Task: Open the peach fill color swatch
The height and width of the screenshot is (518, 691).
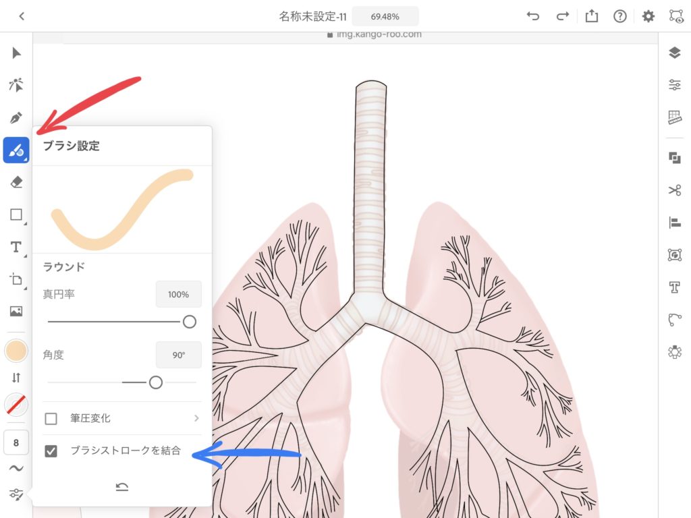Action: pos(16,351)
